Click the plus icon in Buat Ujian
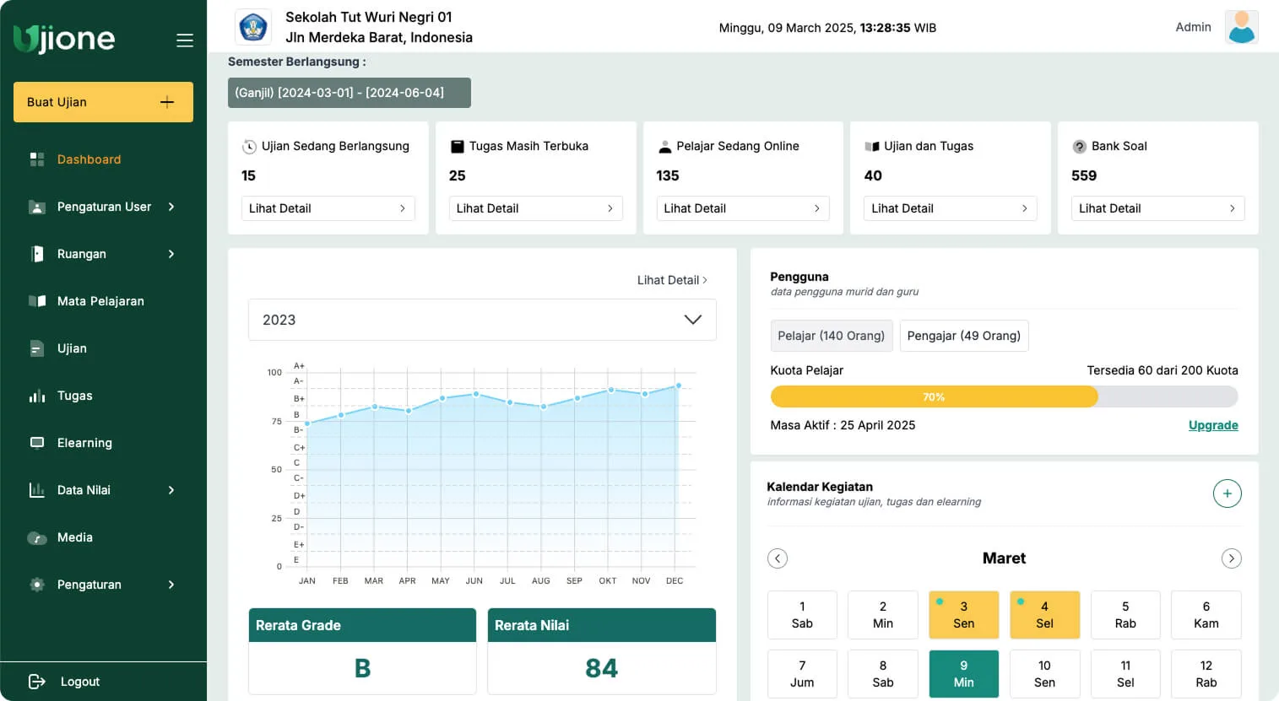 click(167, 102)
